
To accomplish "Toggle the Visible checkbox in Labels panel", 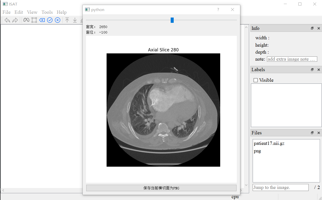I will point(256,80).
